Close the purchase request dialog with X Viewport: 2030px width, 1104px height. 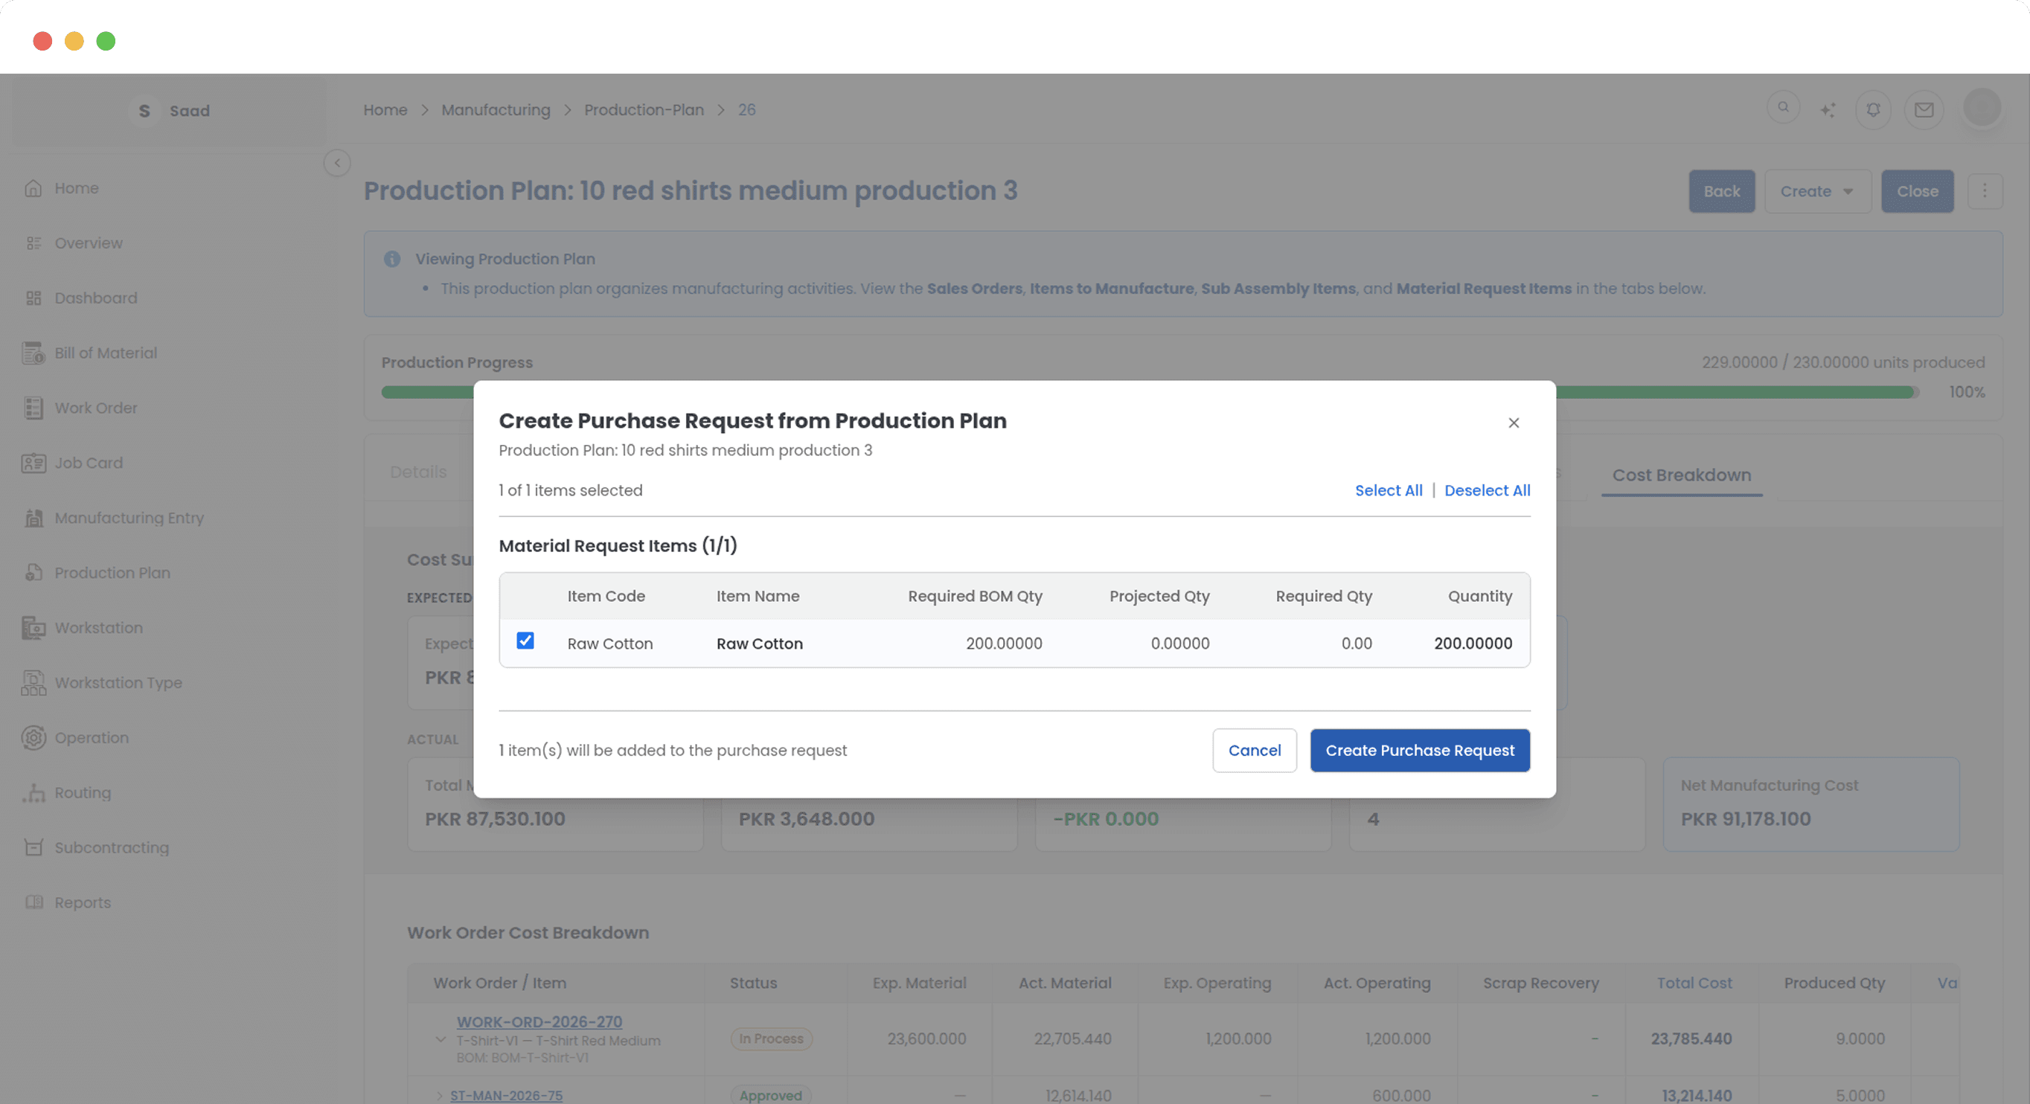pyautogui.click(x=1513, y=423)
